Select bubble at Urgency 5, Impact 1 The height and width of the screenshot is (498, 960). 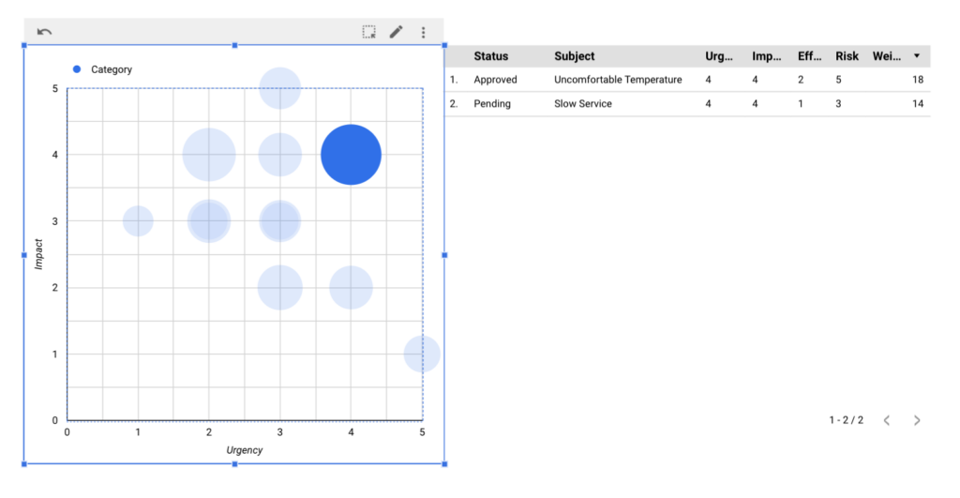(422, 355)
